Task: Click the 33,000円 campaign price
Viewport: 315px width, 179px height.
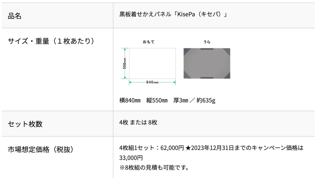Action: [131, 158]
